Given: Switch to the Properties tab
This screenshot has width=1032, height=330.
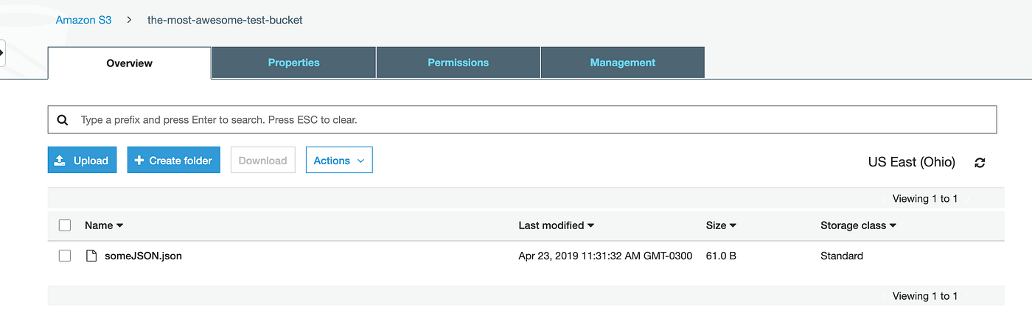Looking at the screenshot, I should pos(293,63).
